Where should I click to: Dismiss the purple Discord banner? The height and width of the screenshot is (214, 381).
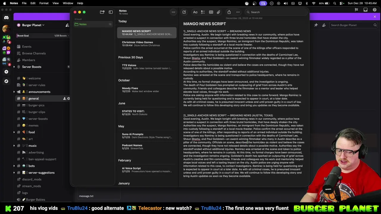(375, 17)
